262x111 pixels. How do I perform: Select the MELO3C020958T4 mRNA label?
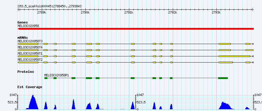[x=30, y=47]
